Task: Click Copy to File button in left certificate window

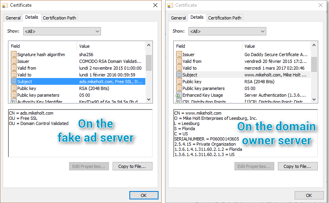Action: coord(133,166)
